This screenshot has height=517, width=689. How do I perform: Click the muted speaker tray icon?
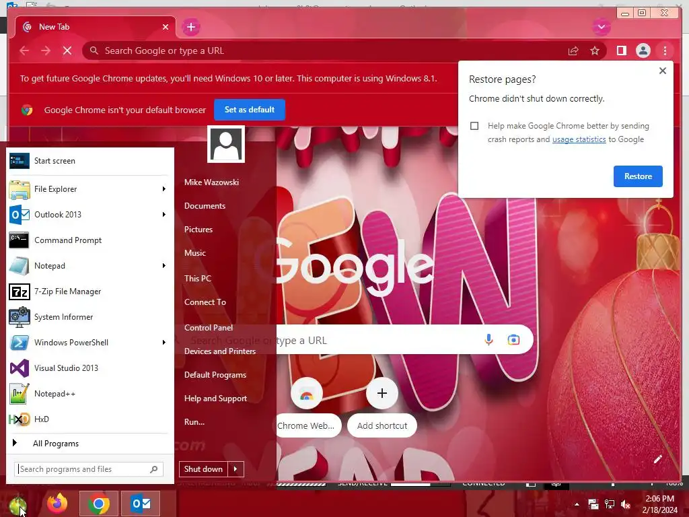[x=625, y=504]
